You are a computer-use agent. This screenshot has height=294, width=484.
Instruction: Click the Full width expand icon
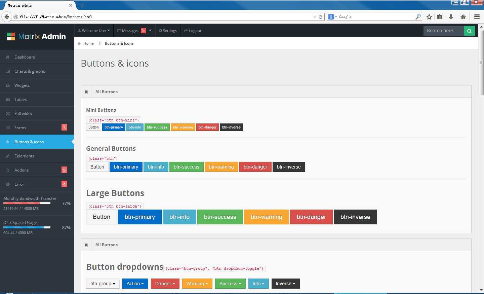[7, 114]
